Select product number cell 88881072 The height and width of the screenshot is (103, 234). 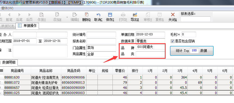[17, 82]
